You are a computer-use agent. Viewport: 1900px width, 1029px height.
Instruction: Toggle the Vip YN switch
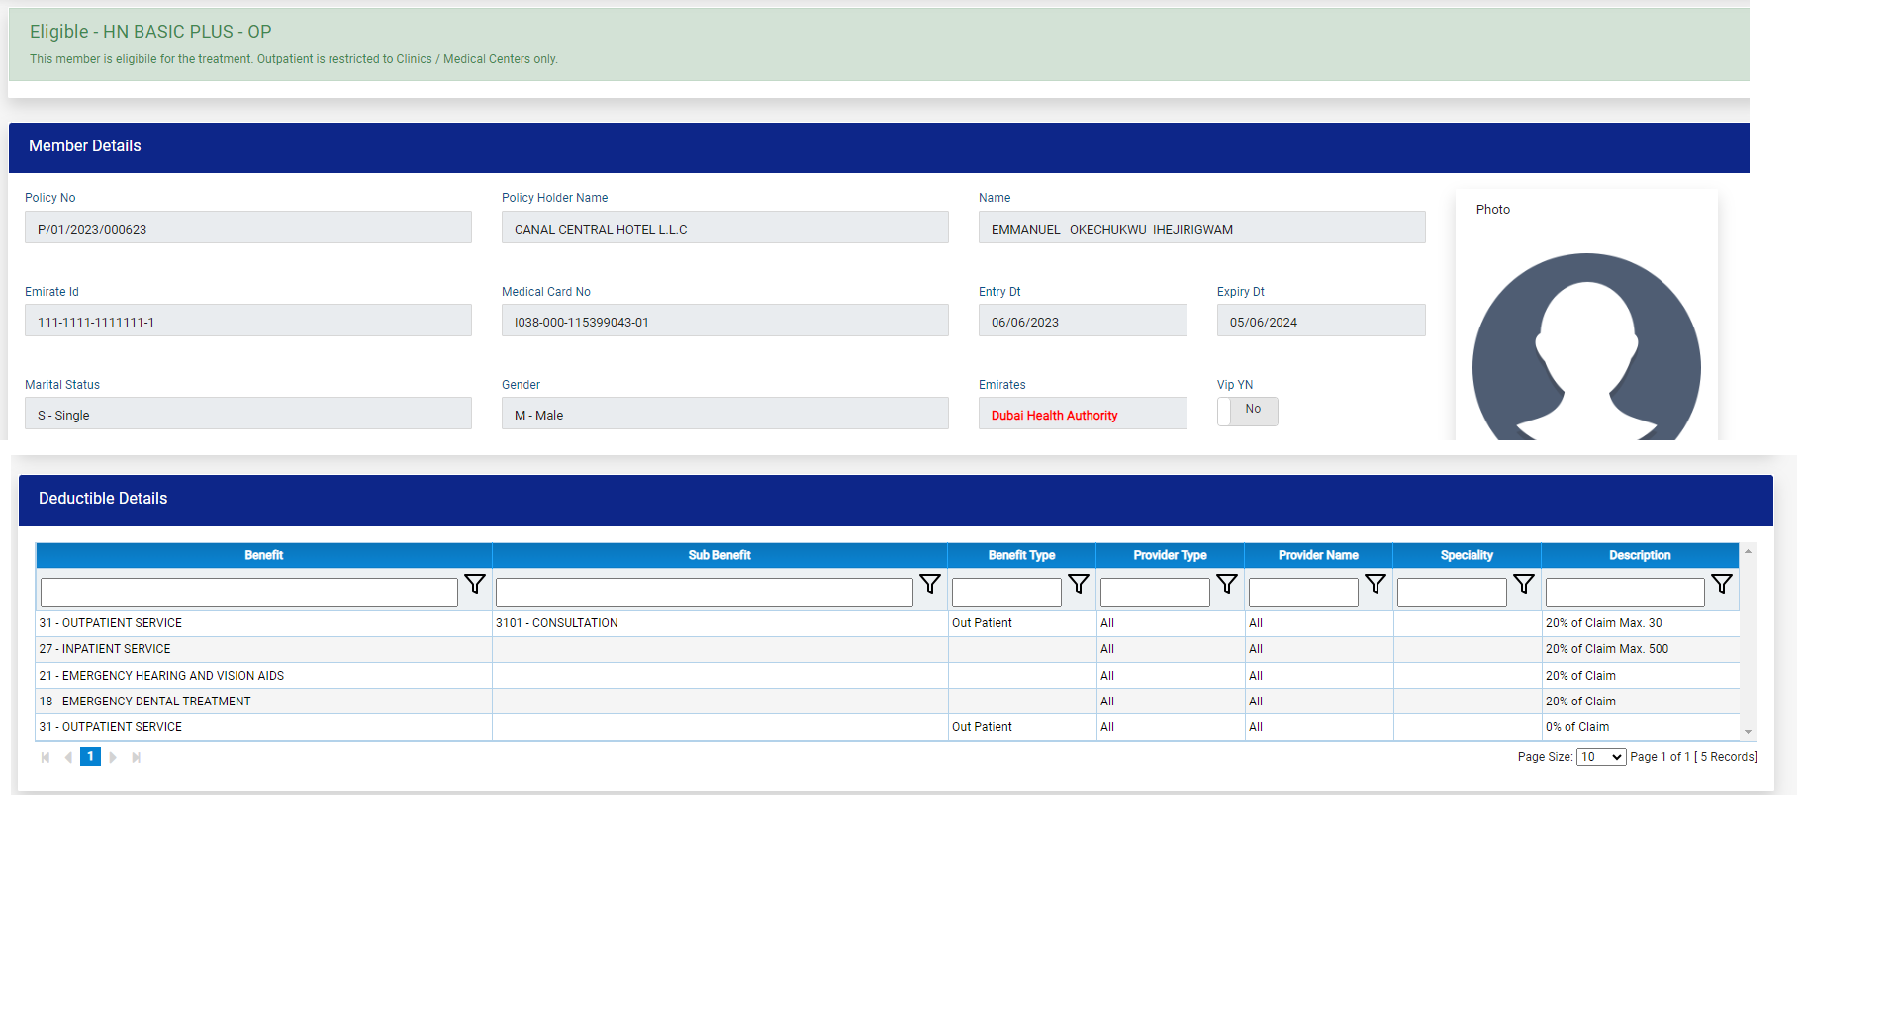tap(1247, 411)
